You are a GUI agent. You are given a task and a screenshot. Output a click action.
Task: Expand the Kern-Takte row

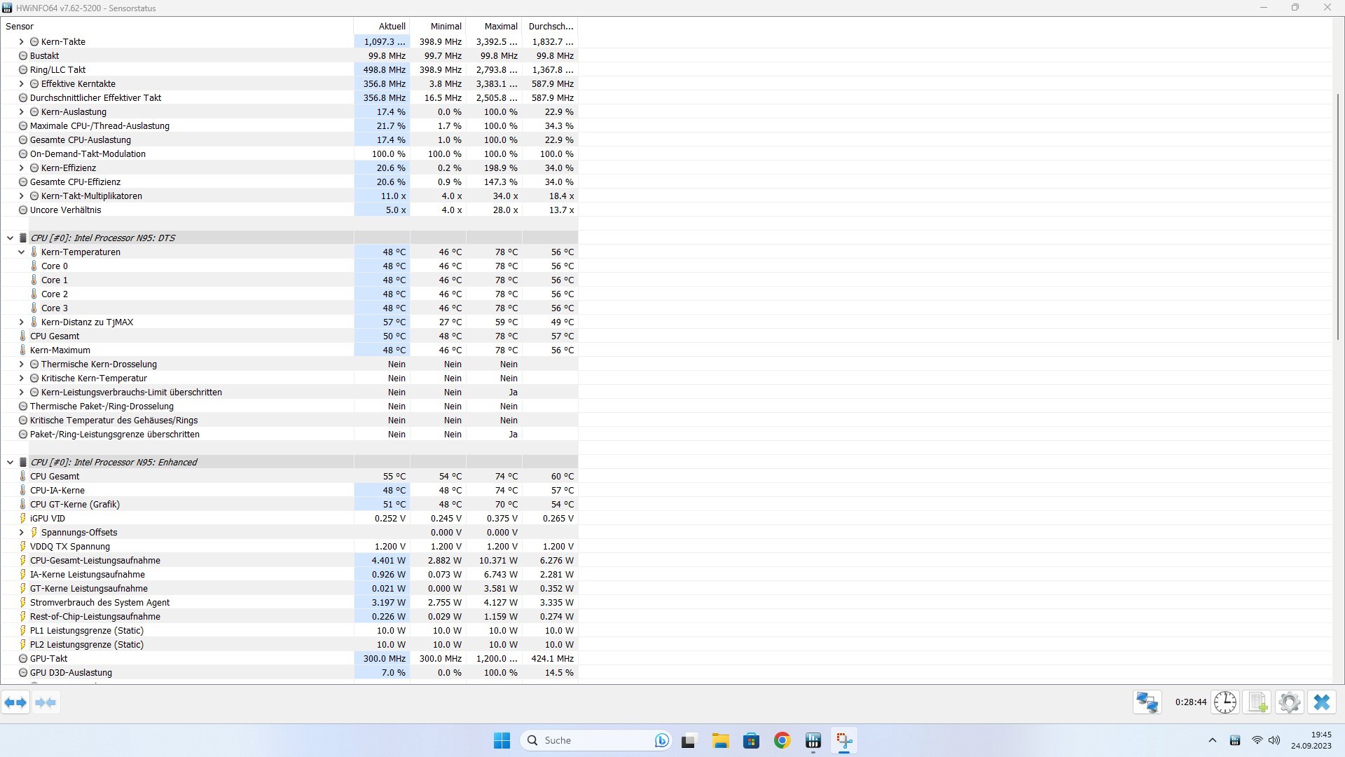pos(21,41)
